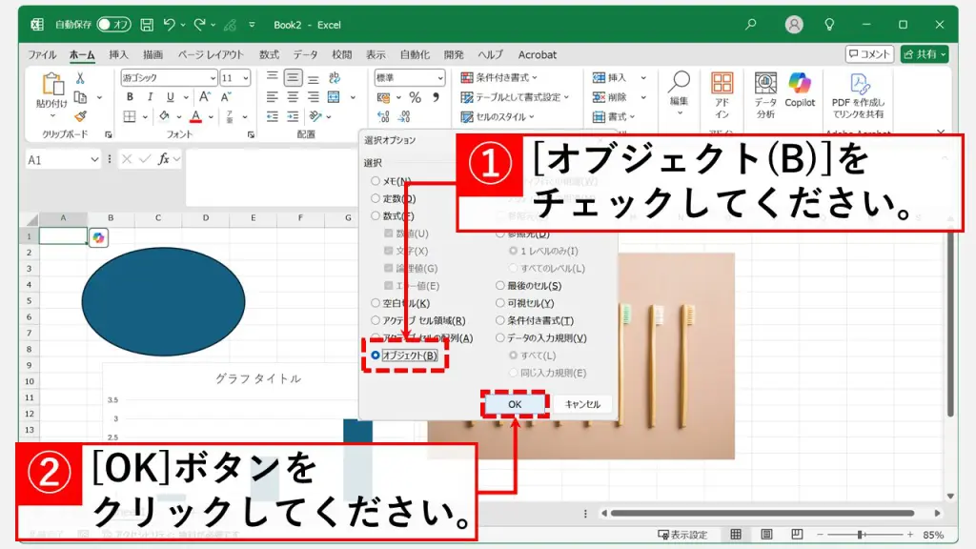Switch to the Acrobat ribbon tab
Viewport: 976px width, 549px height.
538,54
